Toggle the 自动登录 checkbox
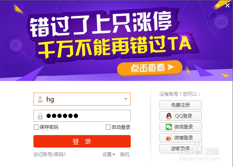The width and height of the screenshot is (233, 167). (x=108, y=127)
